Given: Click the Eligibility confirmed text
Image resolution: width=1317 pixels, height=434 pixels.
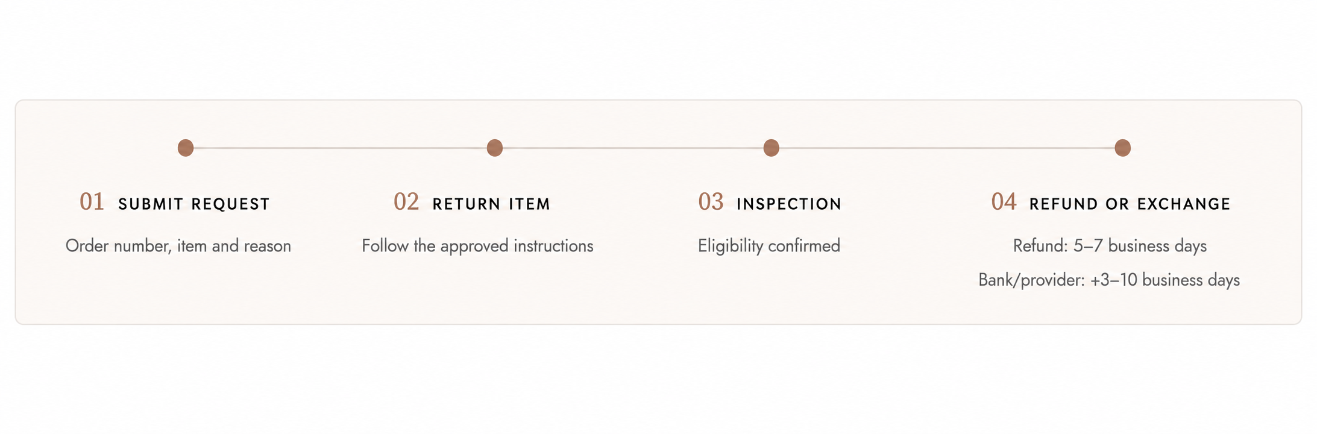Looking at the screenshot, I should click(x=769, y=246).
